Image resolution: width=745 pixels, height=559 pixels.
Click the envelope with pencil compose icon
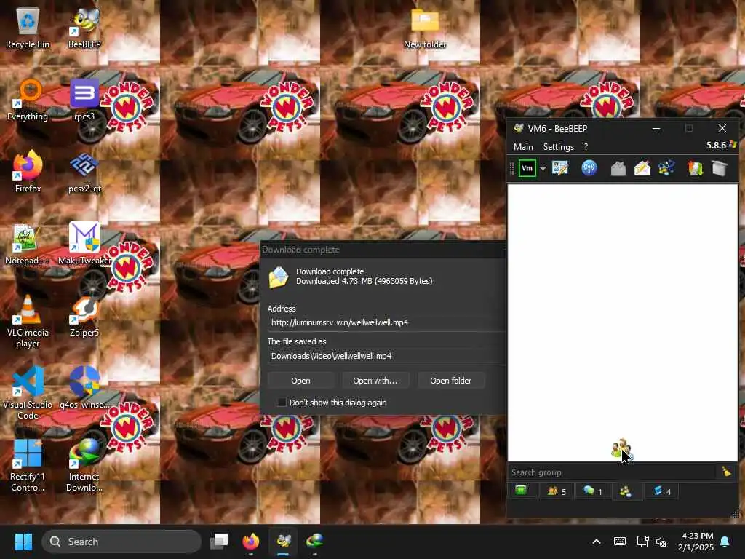[x=642, y=168]
